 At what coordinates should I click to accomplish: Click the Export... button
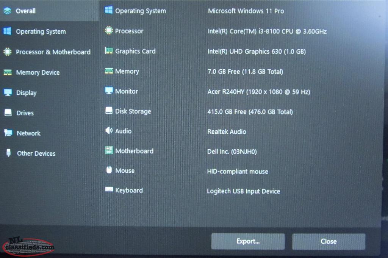pyautogui.click(x=248, y=241)
